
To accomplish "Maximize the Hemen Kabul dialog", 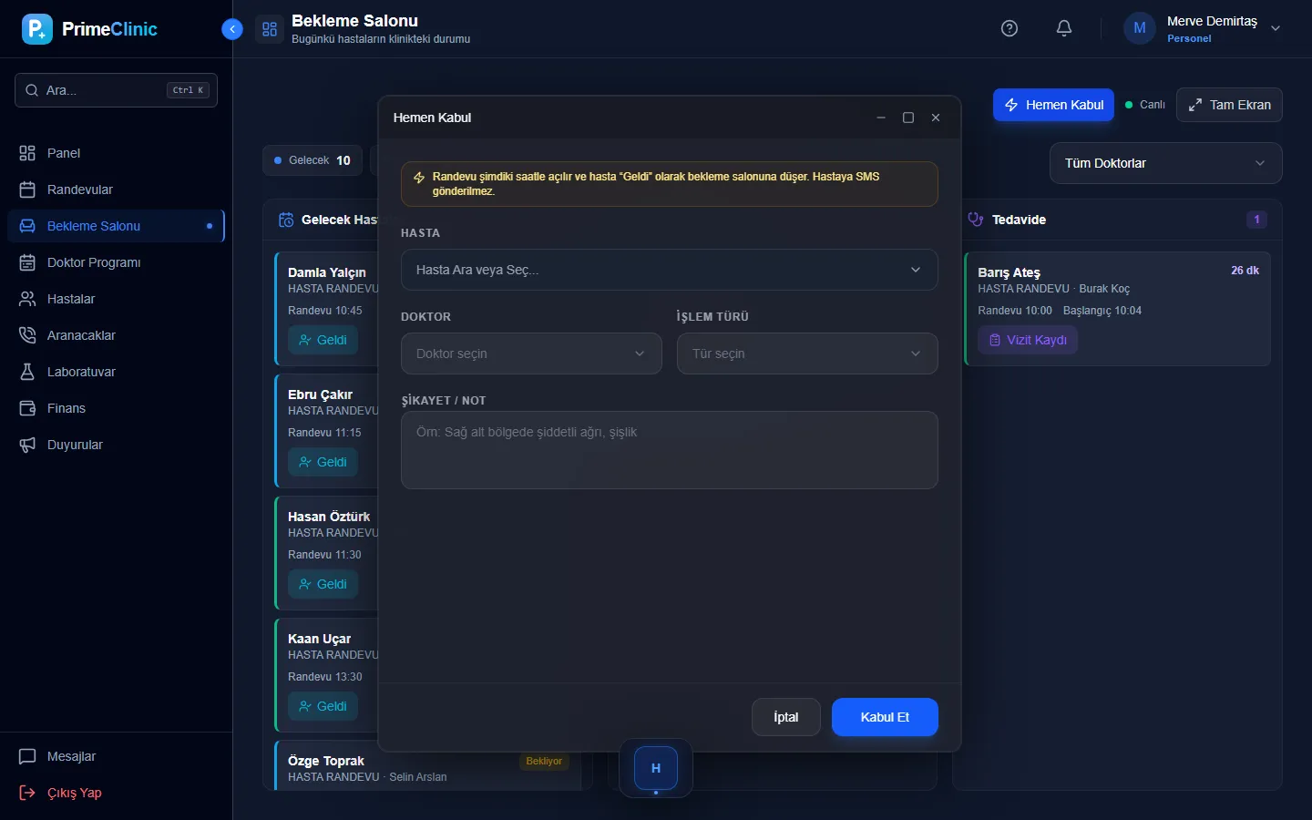I will click(x=908, y=118).
